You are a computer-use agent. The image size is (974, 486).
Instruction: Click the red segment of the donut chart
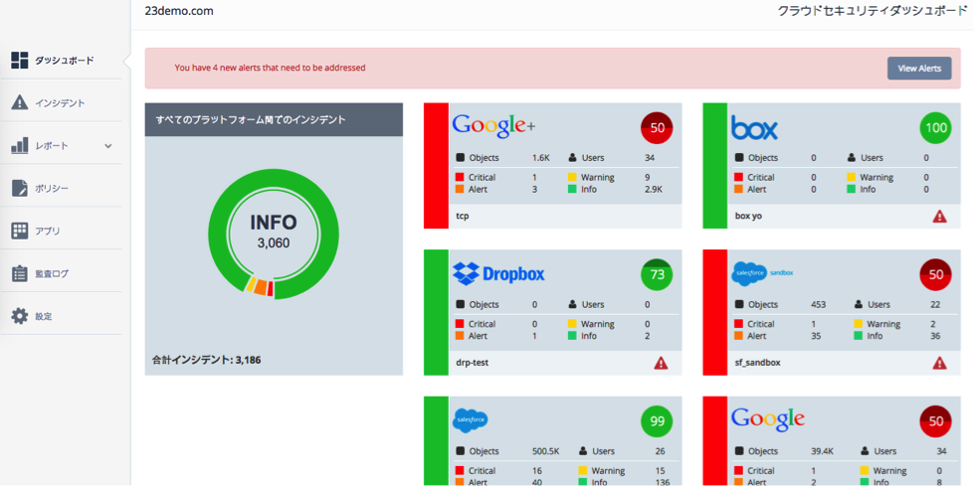click(x=271, y=290)
